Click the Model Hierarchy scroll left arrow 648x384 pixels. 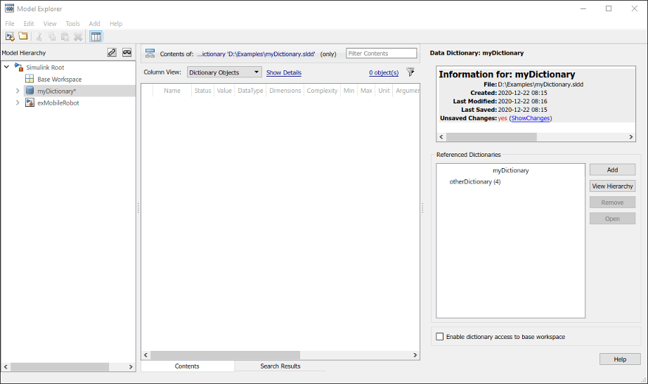6,366
